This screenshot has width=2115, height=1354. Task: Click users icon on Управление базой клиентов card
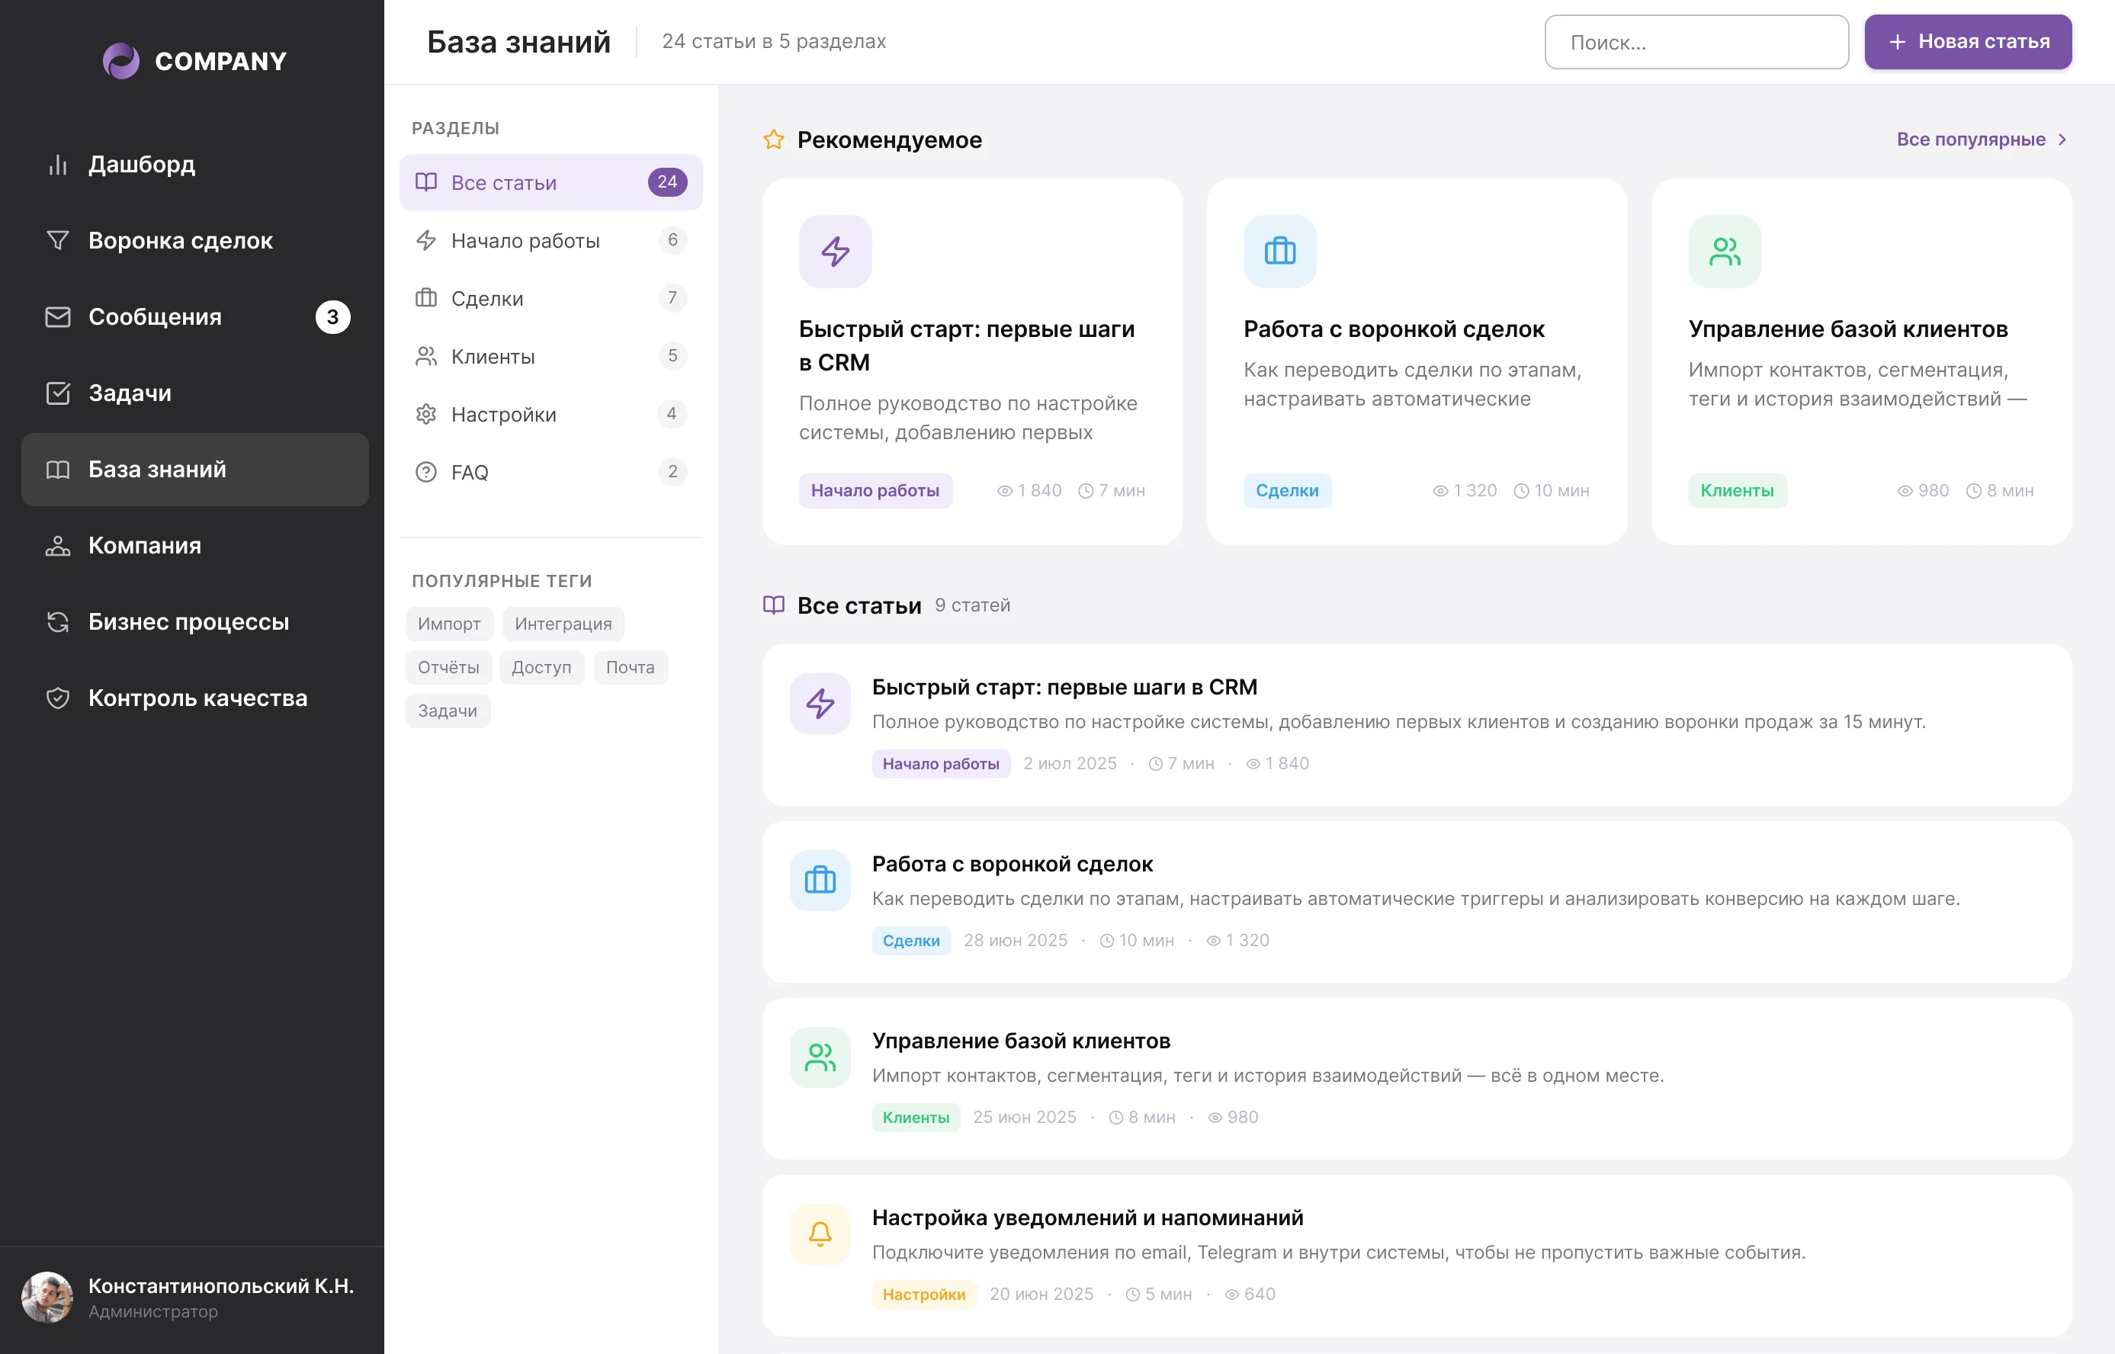[1725, 252]
